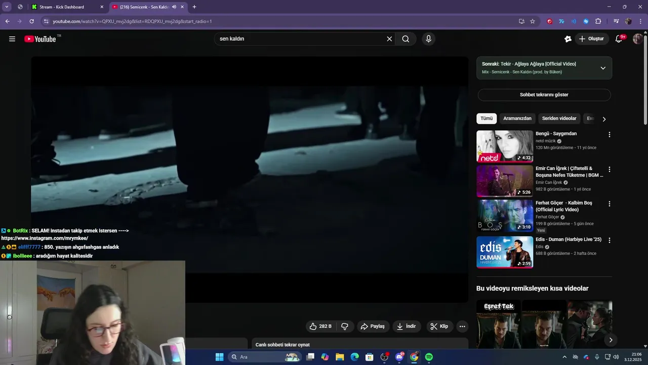The width and height of the screenshot is (648, 365).
Task: Clear the search box text
Action: click(389, 39)
